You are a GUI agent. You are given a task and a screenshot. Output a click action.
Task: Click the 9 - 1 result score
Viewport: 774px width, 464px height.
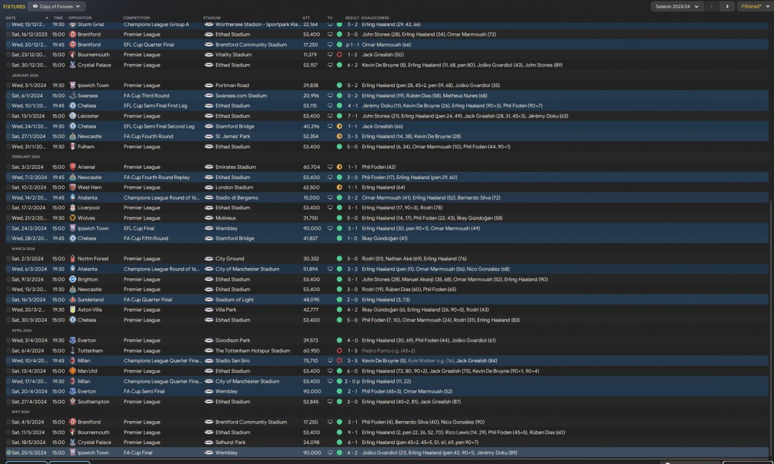tap(353, 433)
